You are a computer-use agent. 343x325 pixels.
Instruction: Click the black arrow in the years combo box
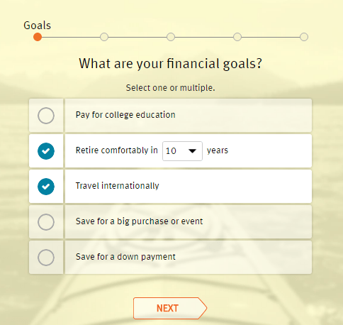pos(193,151)
